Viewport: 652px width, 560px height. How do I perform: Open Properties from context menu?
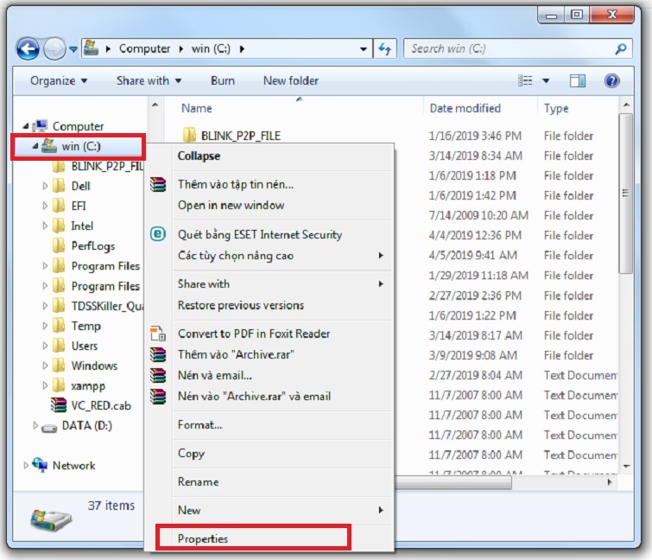click(x=203, y=538)
